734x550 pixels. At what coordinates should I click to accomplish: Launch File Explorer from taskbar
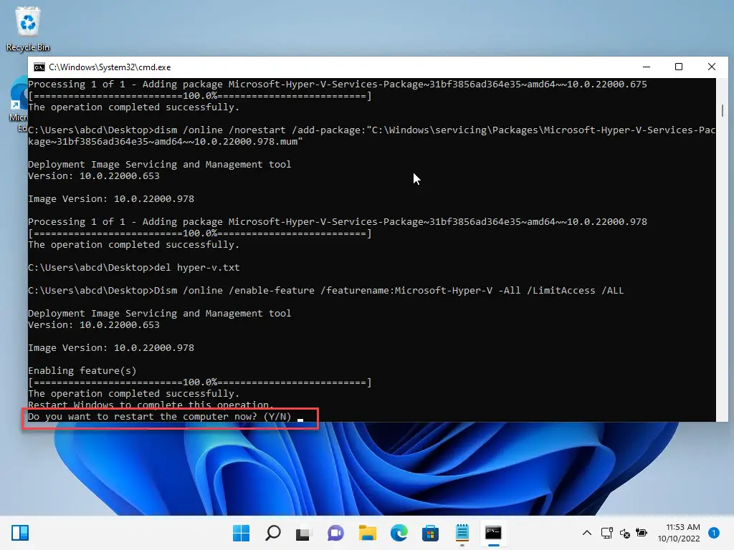click(368, 533)
